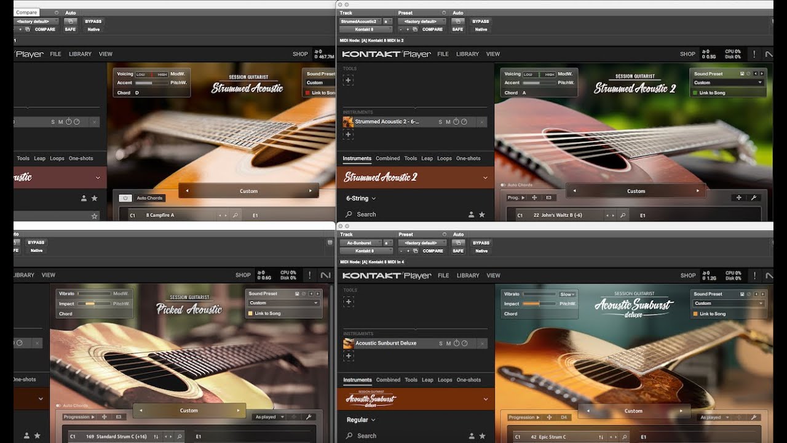
Task: Open the 6-String dropdown
Action: 361,198
